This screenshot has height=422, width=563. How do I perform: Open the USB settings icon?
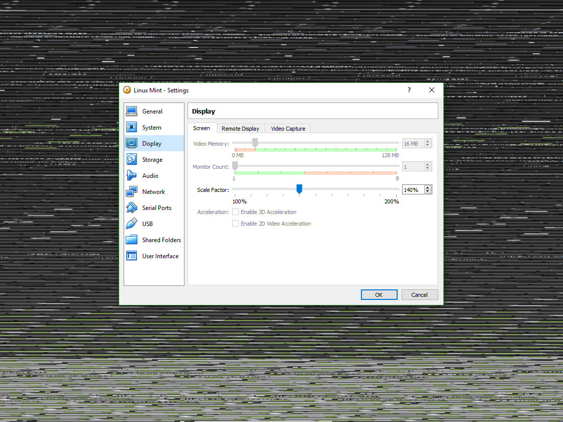click(131, 224)
